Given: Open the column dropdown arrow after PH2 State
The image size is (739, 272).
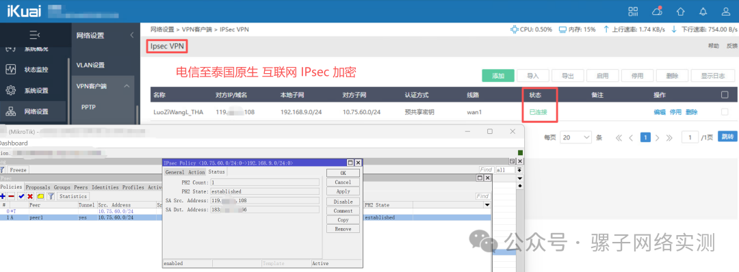Looking at the screenshot, I should coord(487,205).
